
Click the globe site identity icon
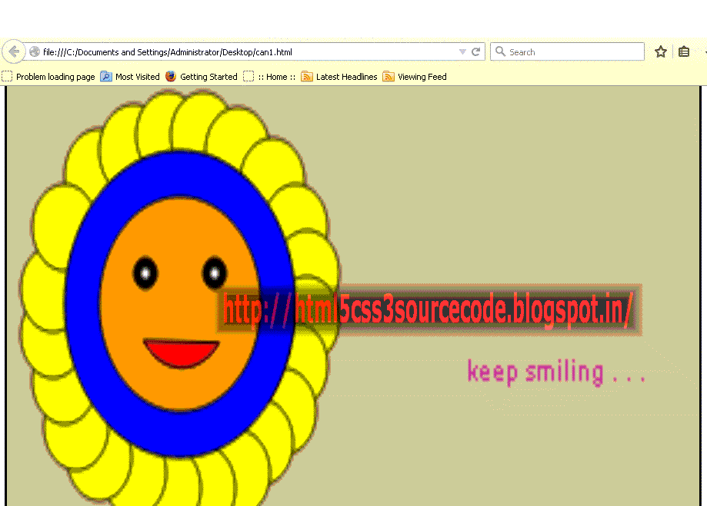35,51
